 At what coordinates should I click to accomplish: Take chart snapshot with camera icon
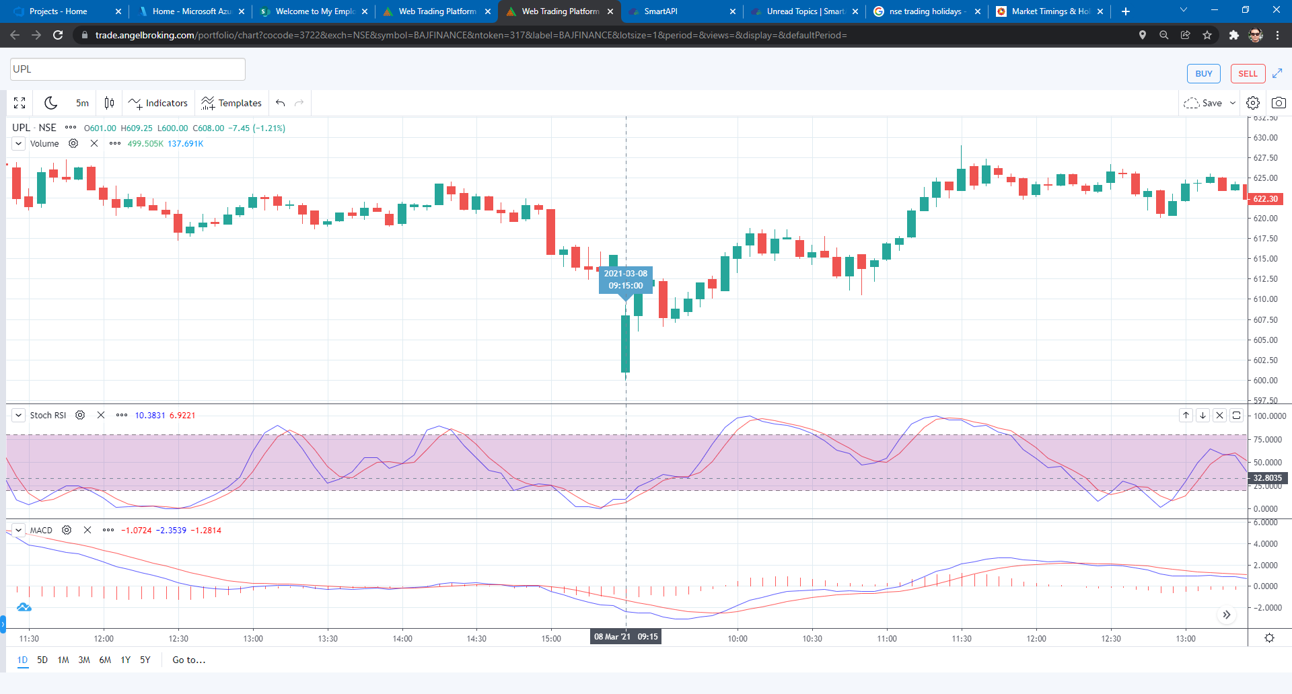pyautogui.click(x=1279, y=103)
